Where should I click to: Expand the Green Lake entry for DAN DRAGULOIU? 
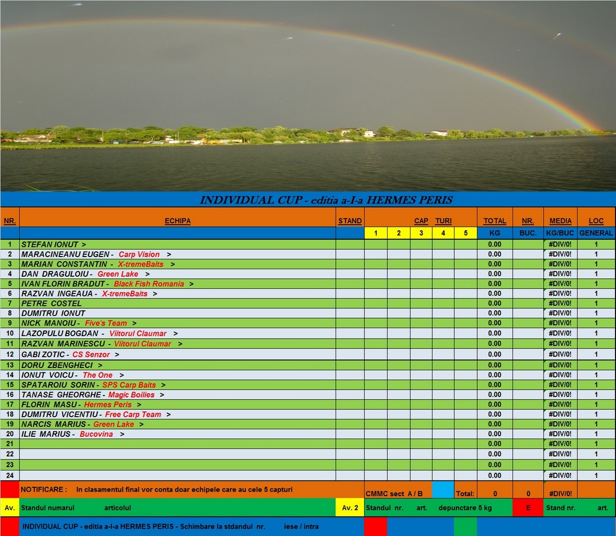[146, 274]
